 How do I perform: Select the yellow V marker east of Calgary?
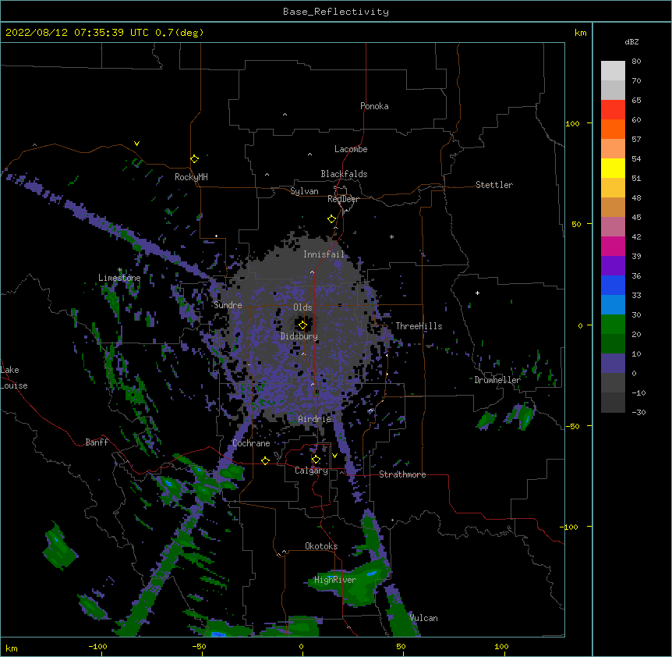pyautogui.click(x=334, y=456)
